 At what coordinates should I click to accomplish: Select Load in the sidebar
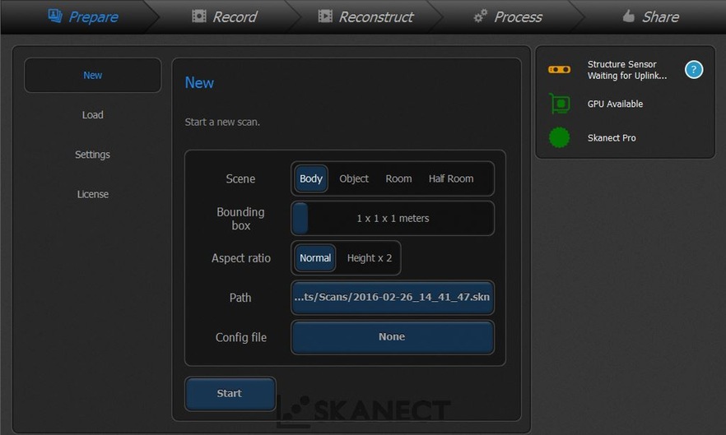[92, 115]
